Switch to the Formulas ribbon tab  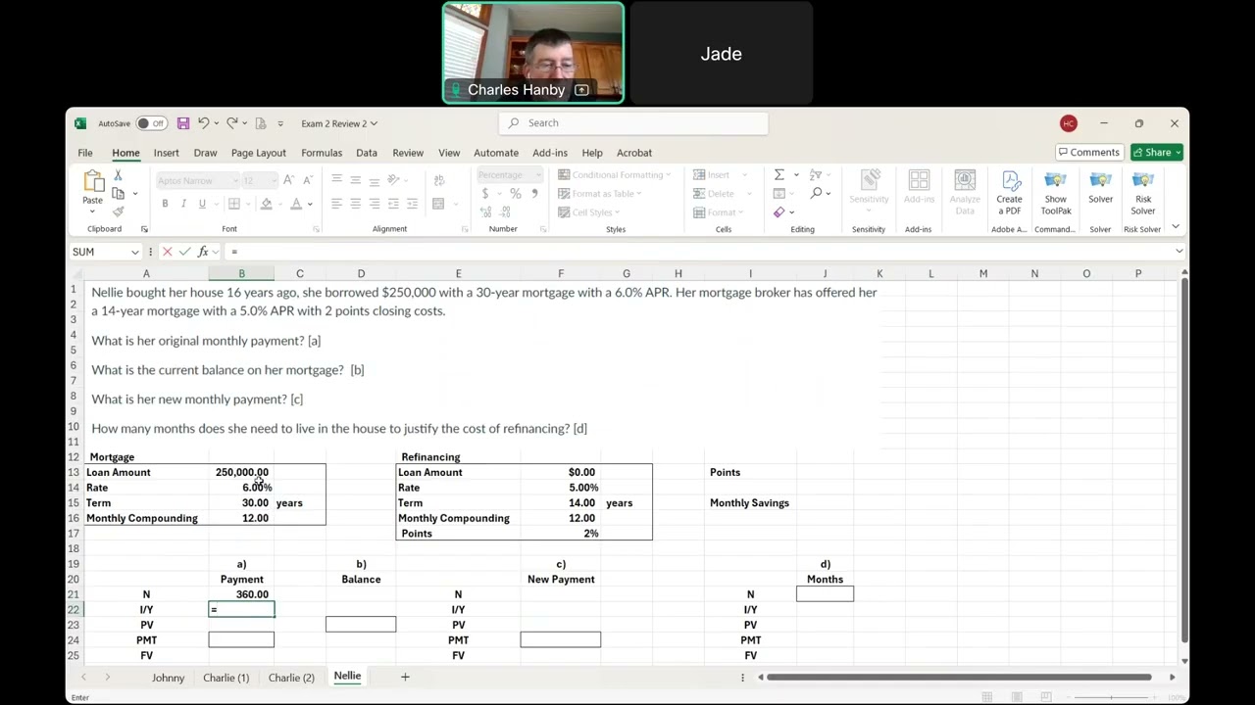coord(322,153)
